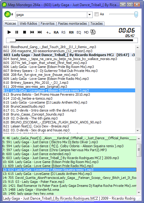The height and width of the screenshot is (203, 144).
Task: Select search result 5: 591 Electro Mix
Action: click(x=70, y=142)
